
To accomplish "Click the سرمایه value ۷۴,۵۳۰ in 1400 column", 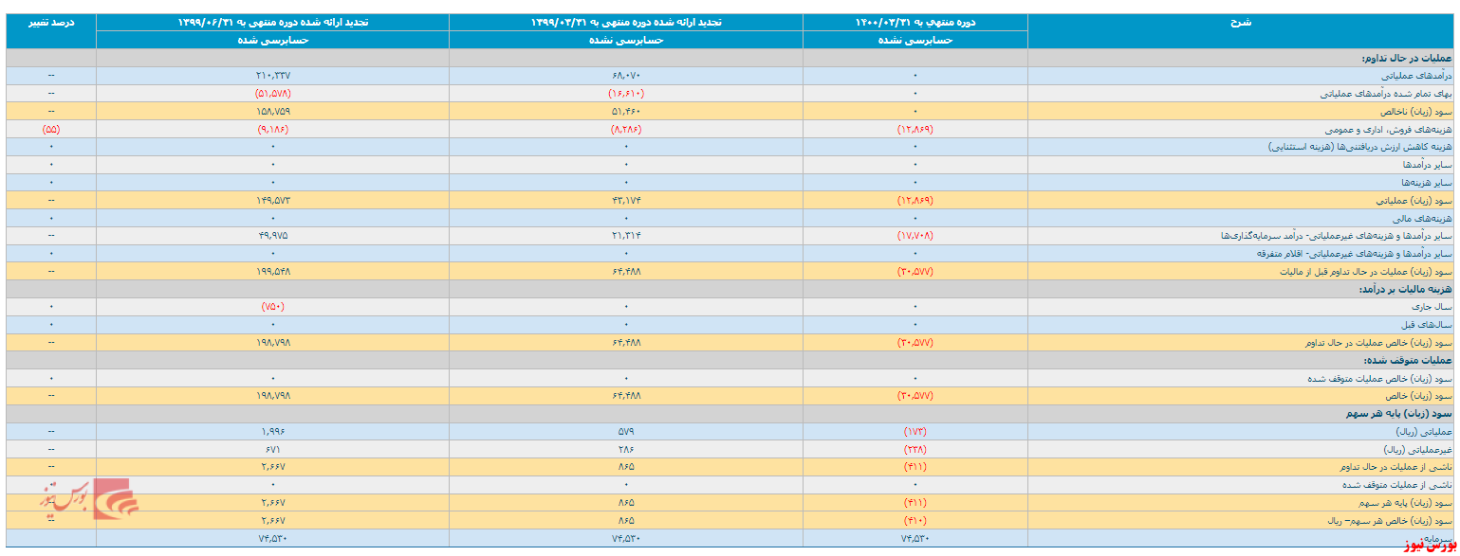I will 915,538.
